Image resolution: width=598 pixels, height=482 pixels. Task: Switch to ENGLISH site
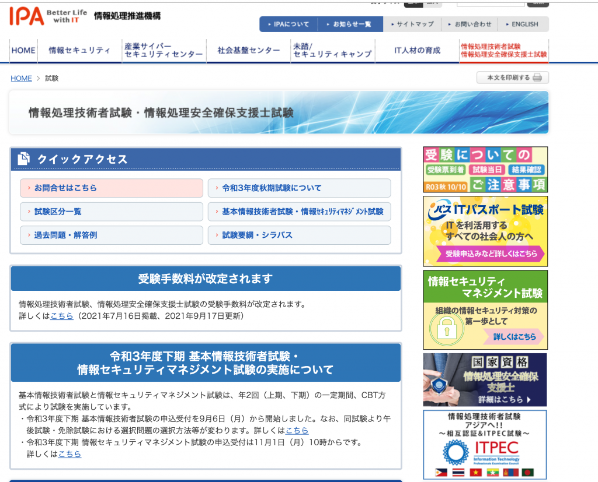coord(522,24)
